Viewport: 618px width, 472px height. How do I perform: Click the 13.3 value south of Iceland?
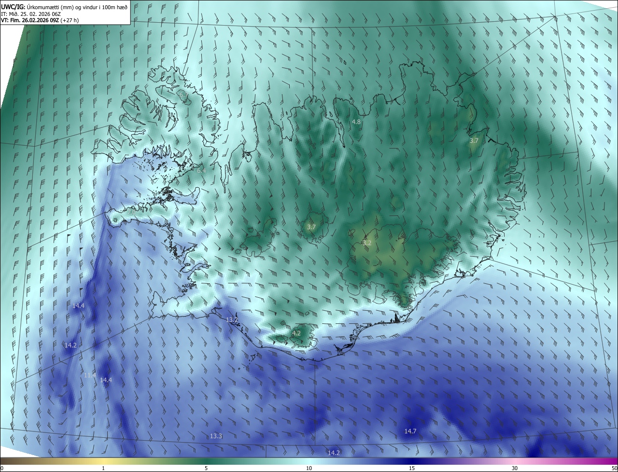click(x=216, y=436)
